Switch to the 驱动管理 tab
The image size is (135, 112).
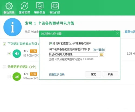tap(24, 8)
